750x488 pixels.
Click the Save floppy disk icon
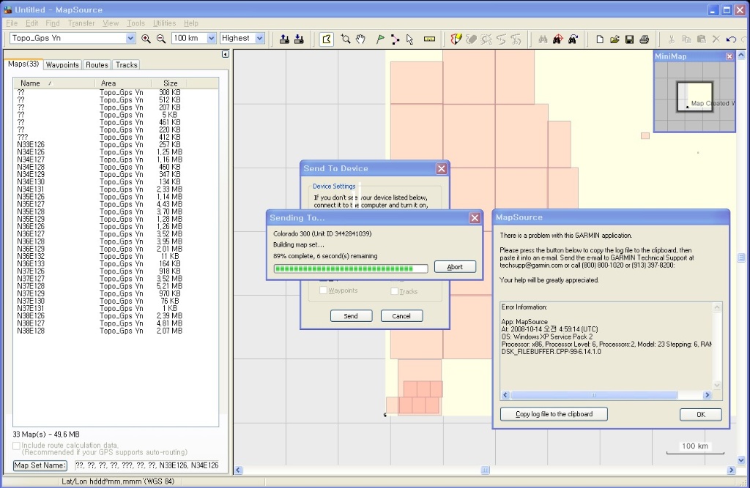pos(629,40)
